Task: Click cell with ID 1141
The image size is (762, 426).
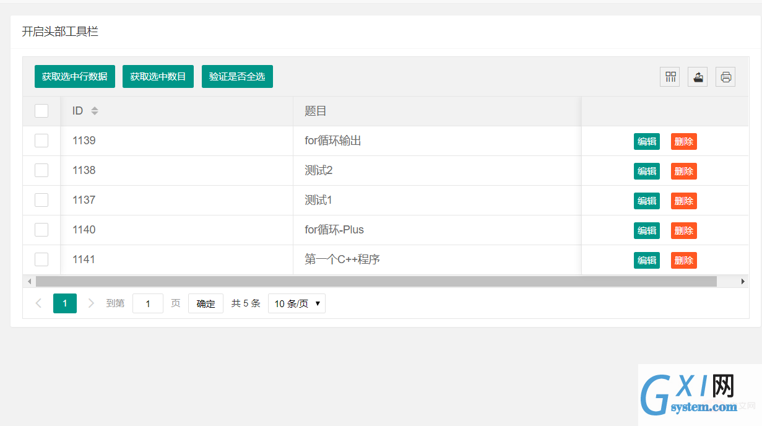Action: (176, 259)
